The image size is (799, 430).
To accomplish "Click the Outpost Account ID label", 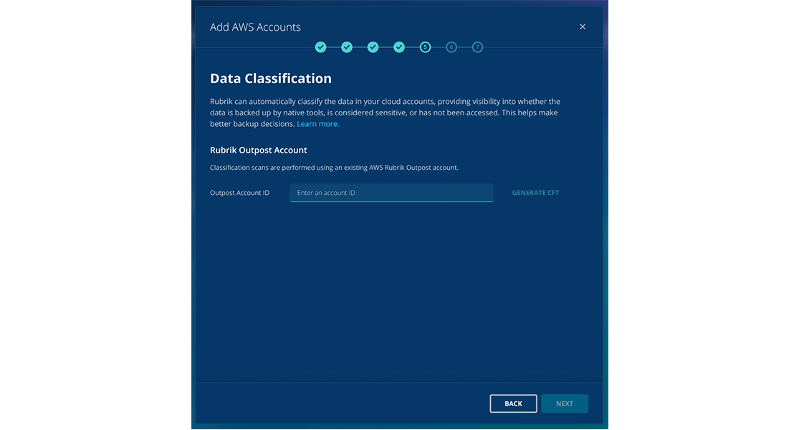I will [x=239, y=193].
